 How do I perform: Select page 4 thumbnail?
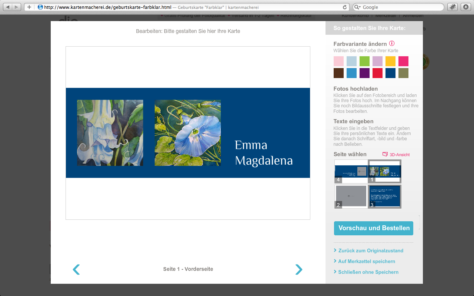tap(351, 171)
